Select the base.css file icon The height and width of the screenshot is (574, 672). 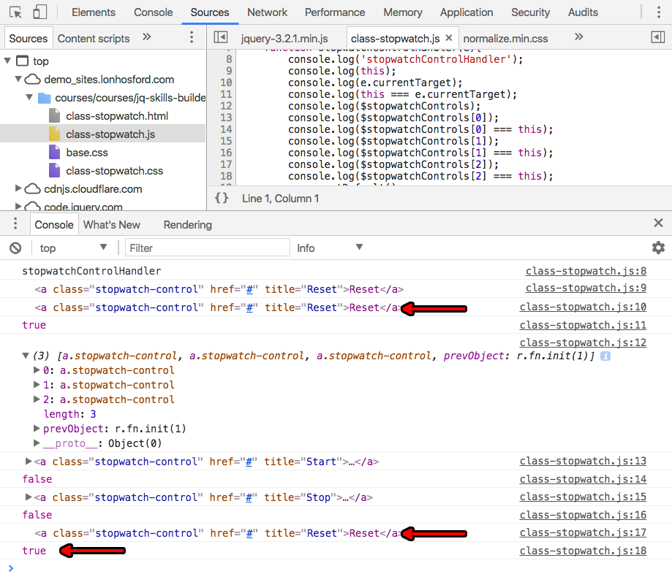coord(54,153)
